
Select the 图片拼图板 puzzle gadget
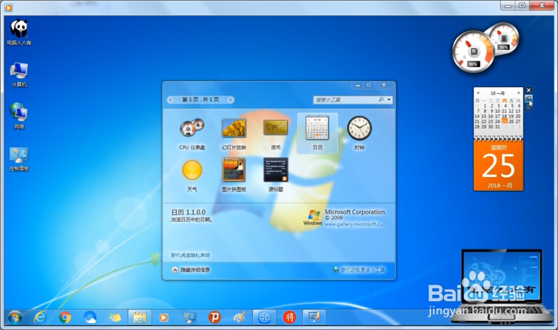coord(234,175)
